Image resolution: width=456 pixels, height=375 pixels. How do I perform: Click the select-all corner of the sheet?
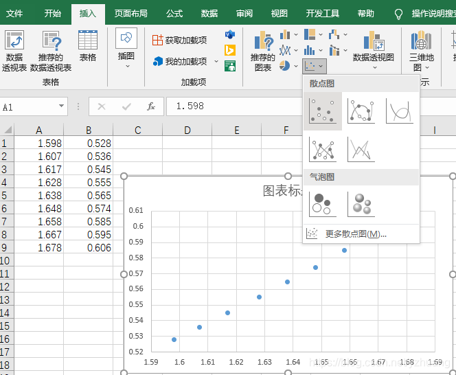tap(7, 130)
